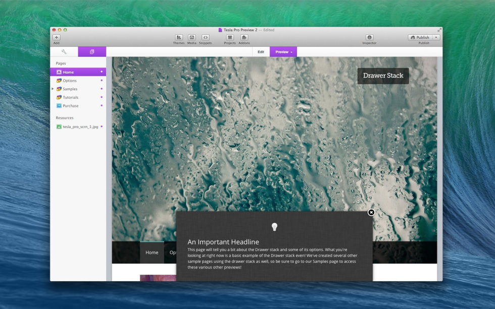This screenshot has width=495, height=309.
Task: Click the changed dot beside Options
Action: coord(102,80)
